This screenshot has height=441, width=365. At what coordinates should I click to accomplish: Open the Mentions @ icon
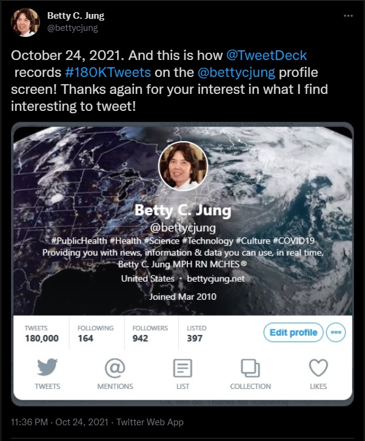pyautogui.click(x=115, y=368)
